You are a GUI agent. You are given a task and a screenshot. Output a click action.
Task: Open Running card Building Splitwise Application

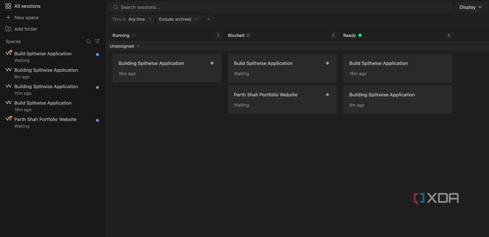tap(167, 68)
